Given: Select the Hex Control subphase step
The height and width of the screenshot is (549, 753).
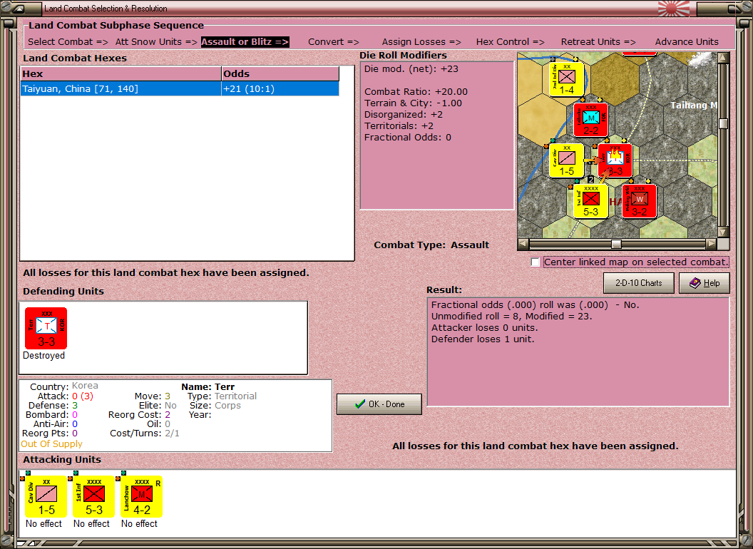Looking at the screenshot, I should pos(511,42).
